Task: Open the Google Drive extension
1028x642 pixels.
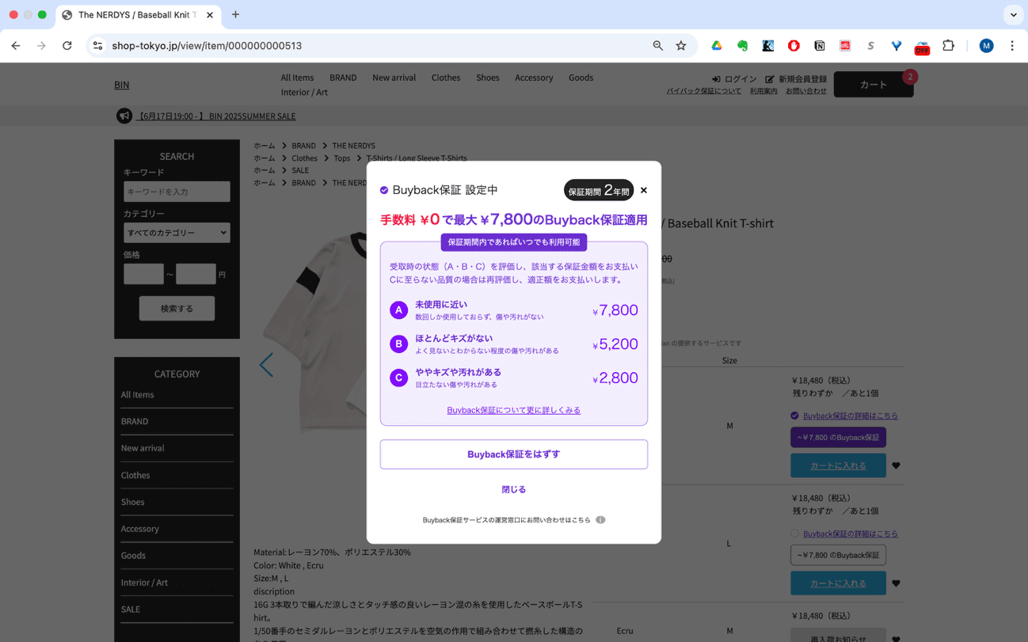Action: click(717, 46)
